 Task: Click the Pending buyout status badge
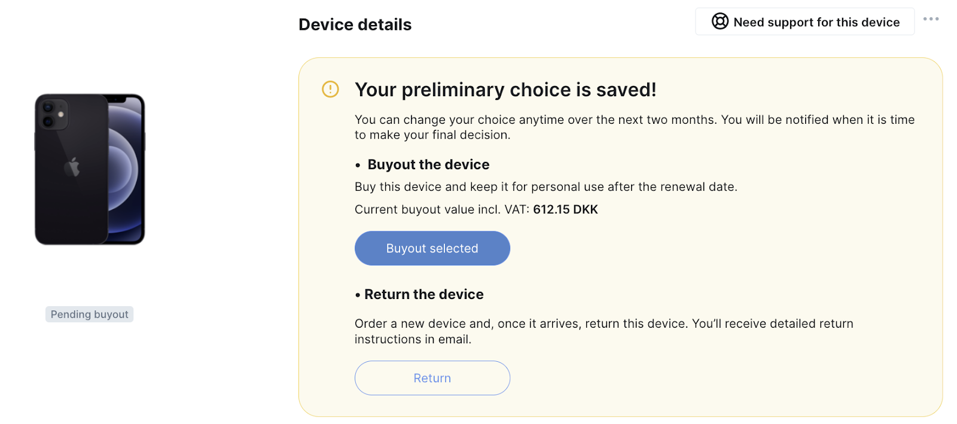coord(89,314)
